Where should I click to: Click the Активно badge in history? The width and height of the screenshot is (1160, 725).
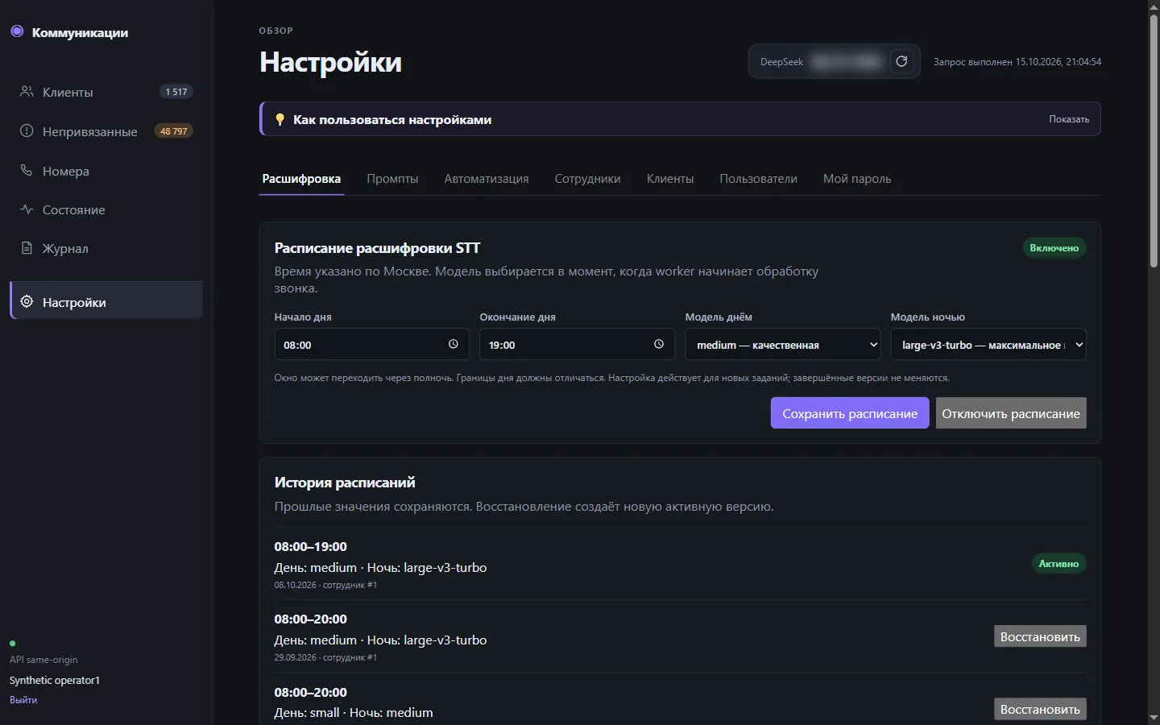[1058, 564]
